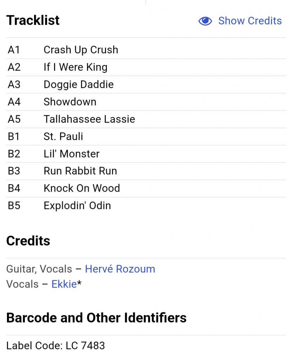Screen dimensions: 292x360
Task: Click the Credits section heading
Action: [x=28, y=241]
